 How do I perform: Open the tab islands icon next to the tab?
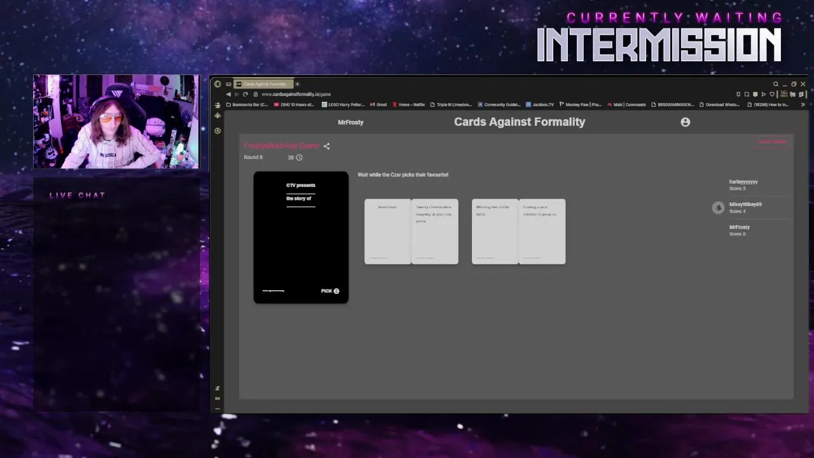pos(228,84)
